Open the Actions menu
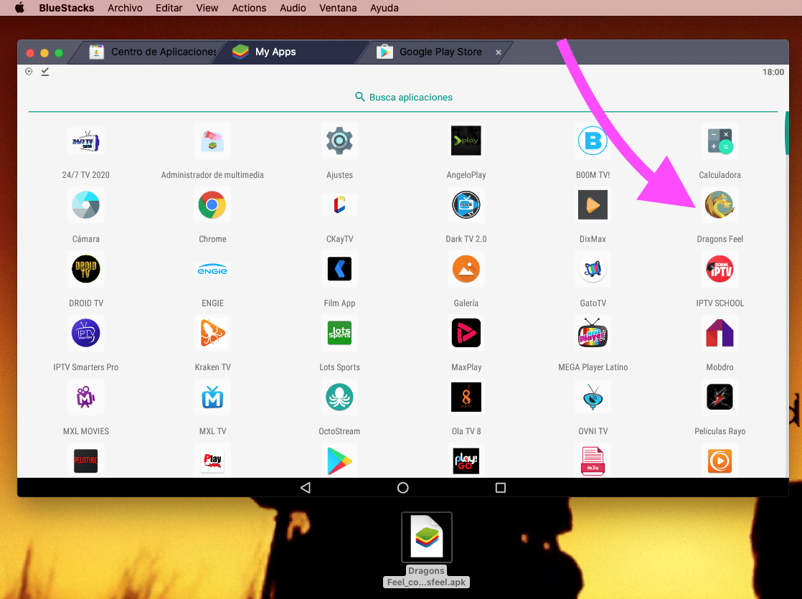802x599 pixels. [x=249, y=8]
